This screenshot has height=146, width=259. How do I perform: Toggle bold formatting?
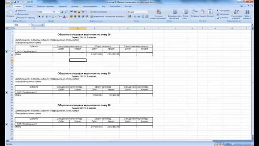pyautogui.click(x=39, y=17)
